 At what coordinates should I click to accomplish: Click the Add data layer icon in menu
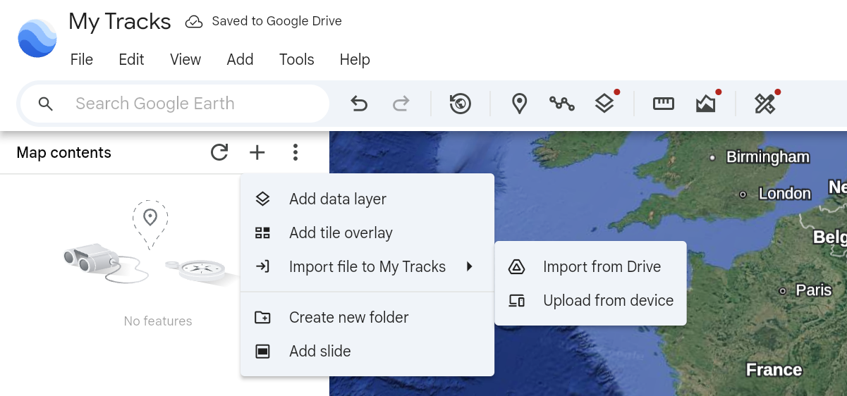(x=262, y=199)
